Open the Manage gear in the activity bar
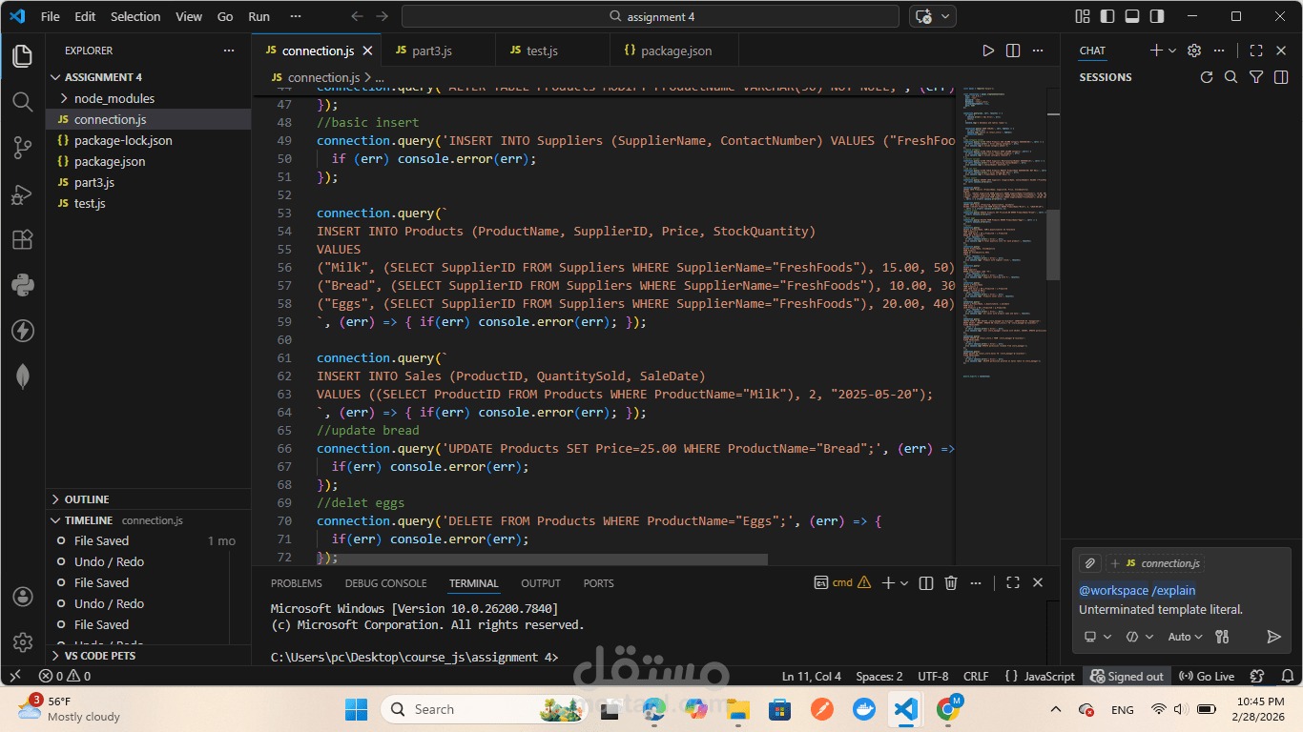Viewport: 1303px width, 732px height. (23, 642)
